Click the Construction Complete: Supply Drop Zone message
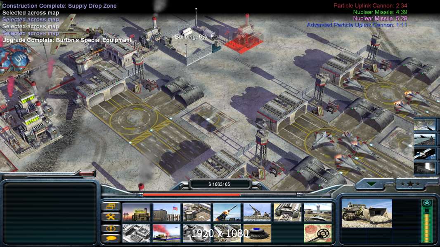 tap(59, 6)
